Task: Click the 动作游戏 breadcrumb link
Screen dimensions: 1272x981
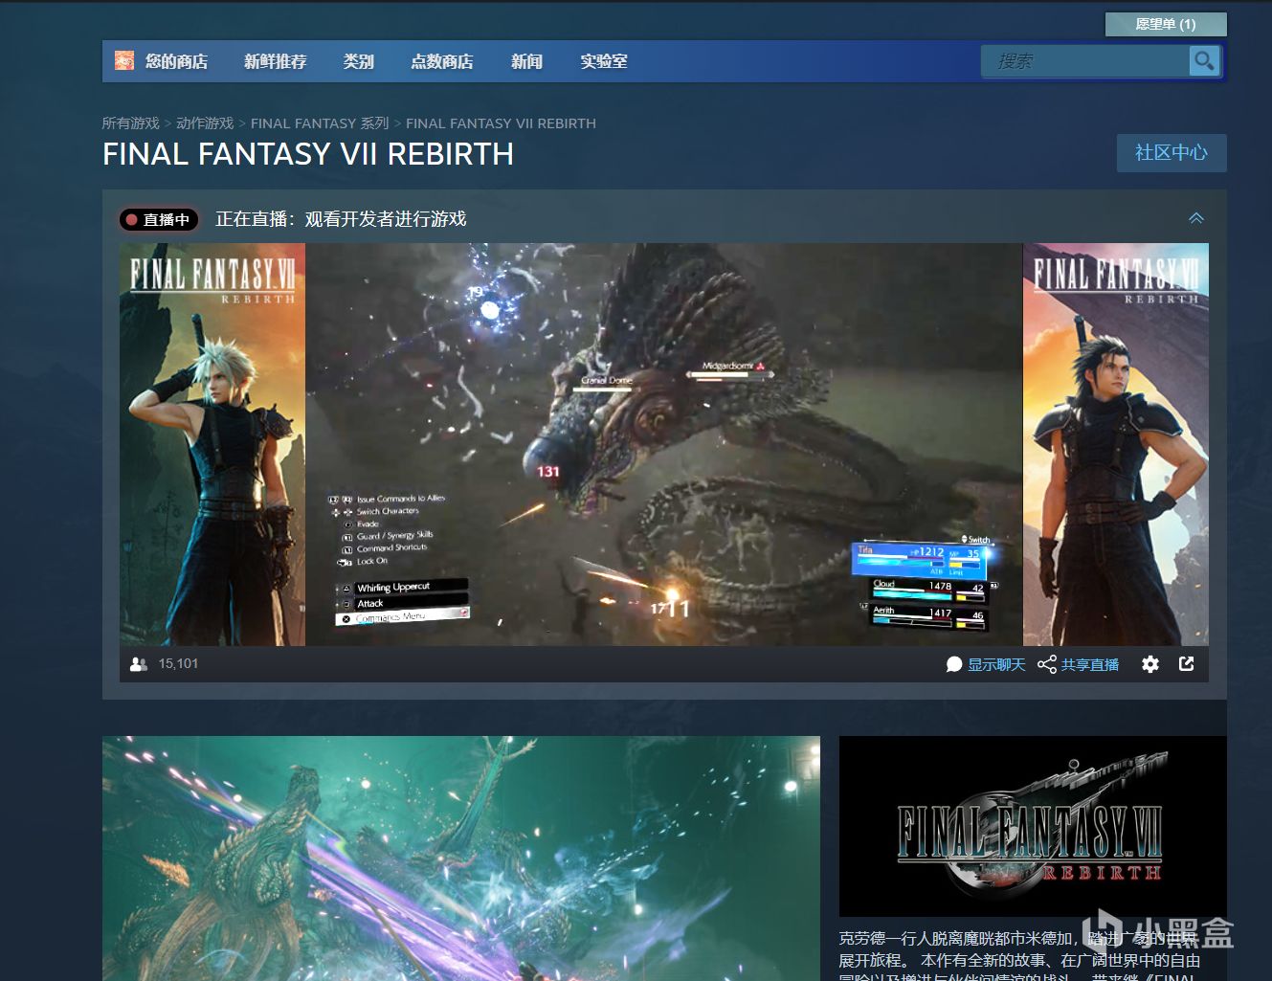Action: pos(205,123)
